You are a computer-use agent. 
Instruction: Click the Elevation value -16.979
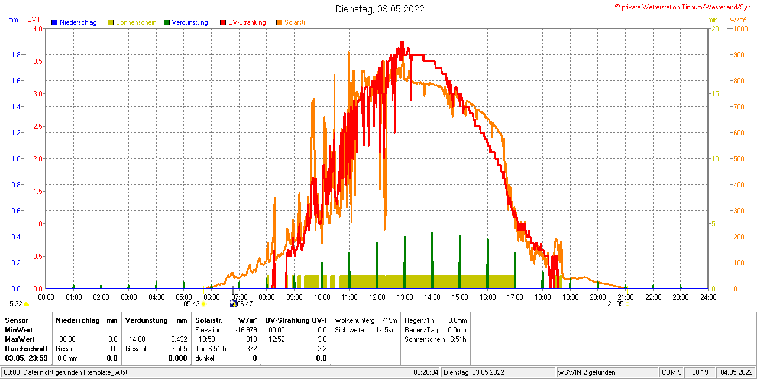246,329
